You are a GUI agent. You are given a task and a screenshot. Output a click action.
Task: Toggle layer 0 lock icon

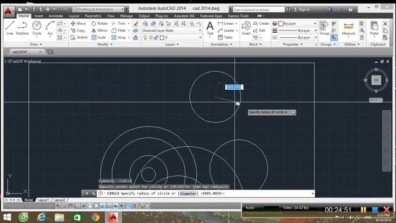(x=156, y=37)
